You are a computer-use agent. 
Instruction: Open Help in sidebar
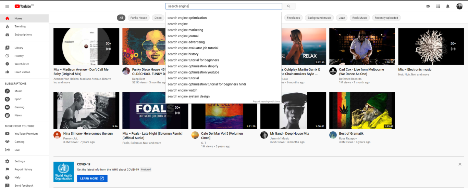[24, 177]
